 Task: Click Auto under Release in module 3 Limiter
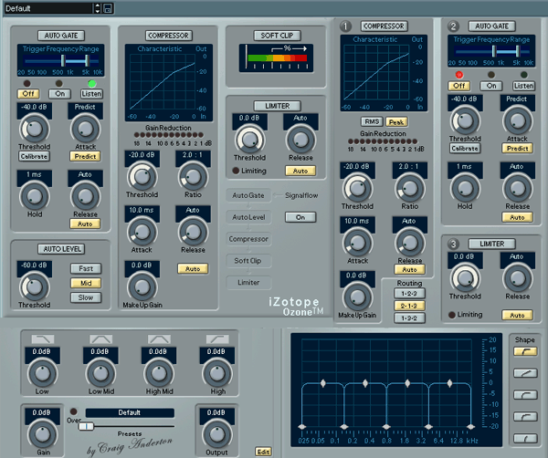coord(517,315)
